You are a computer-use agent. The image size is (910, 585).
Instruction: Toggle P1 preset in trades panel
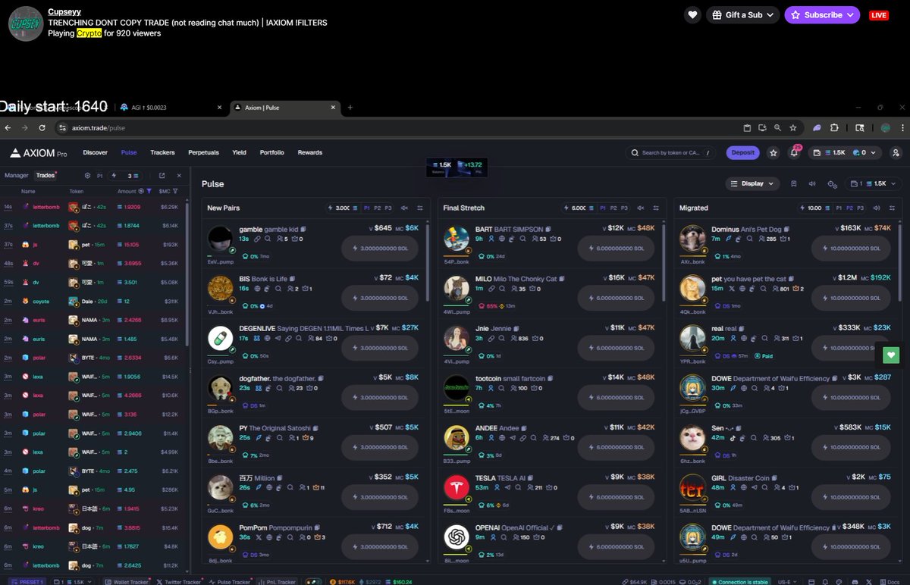point(99,175)
